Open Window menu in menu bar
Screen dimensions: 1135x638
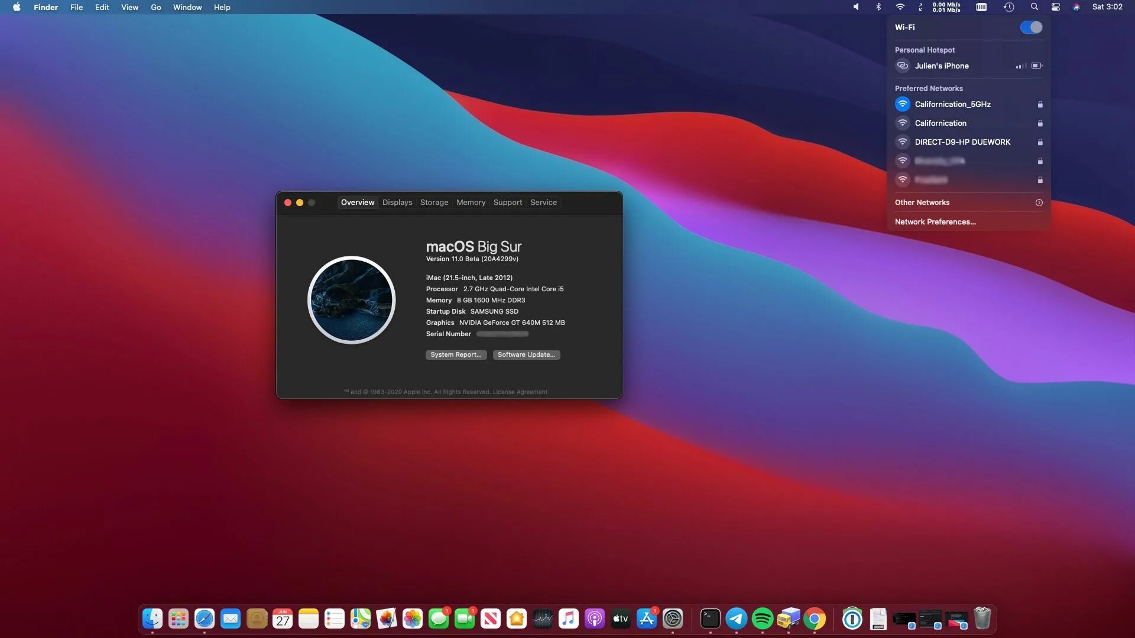point(188,7)
